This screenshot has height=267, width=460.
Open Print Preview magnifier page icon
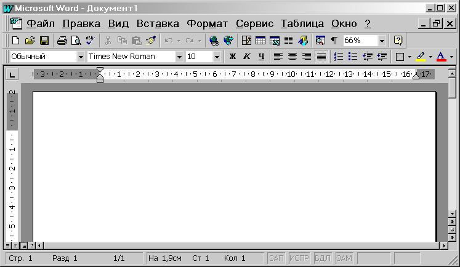76,41
